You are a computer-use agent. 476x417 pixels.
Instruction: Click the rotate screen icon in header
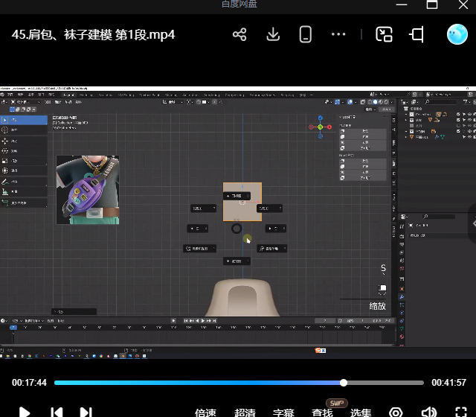417,34
